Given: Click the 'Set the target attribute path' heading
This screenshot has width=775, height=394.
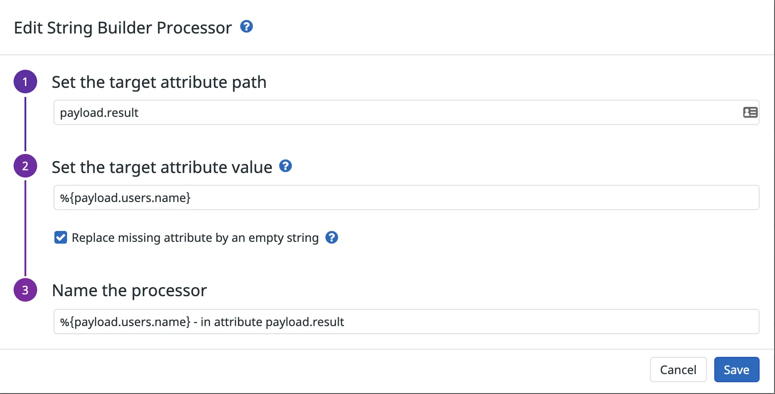Looking at the screenshot, I should point(159,82).
